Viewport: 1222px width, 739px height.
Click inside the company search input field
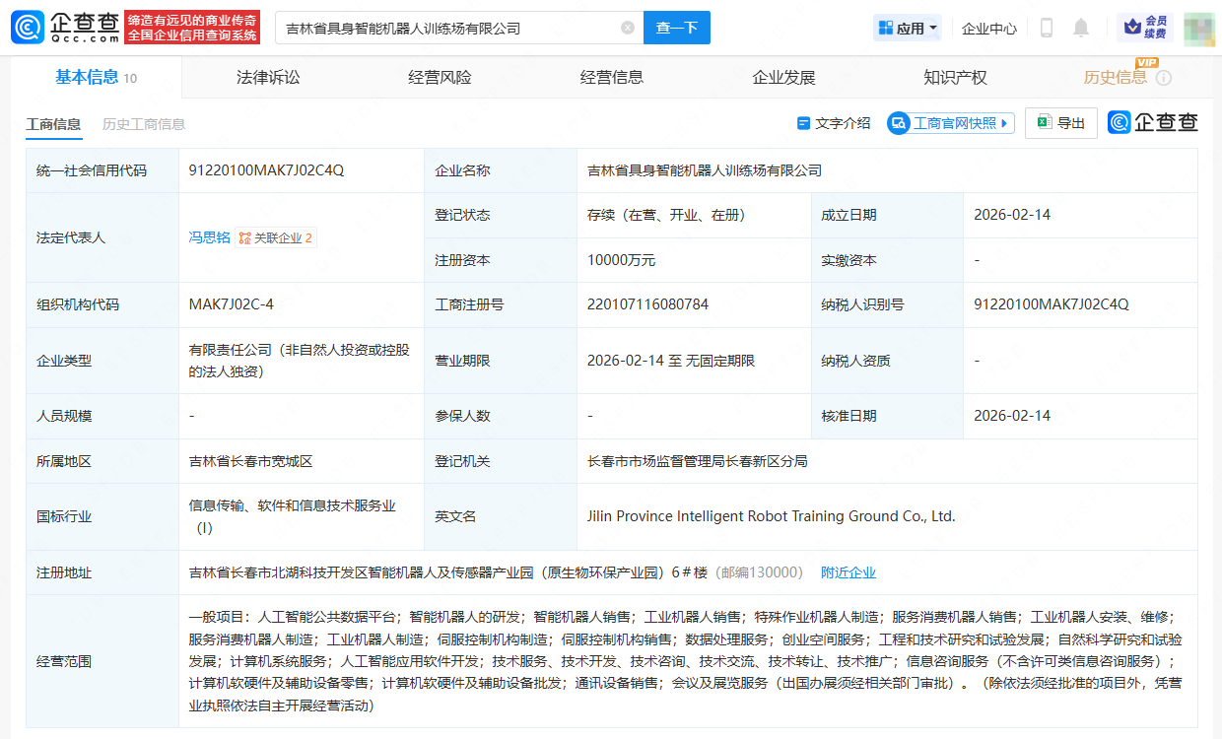443,28
